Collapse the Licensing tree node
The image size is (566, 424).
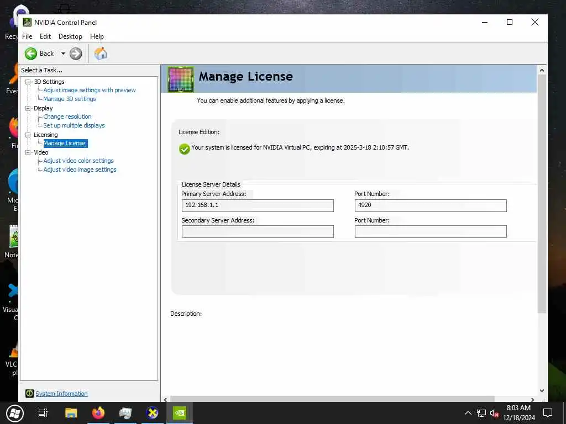tap(28, 135)
